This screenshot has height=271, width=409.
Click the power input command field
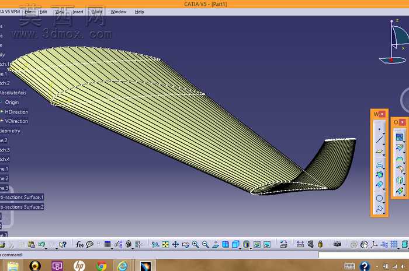click(x=363, y=255)
